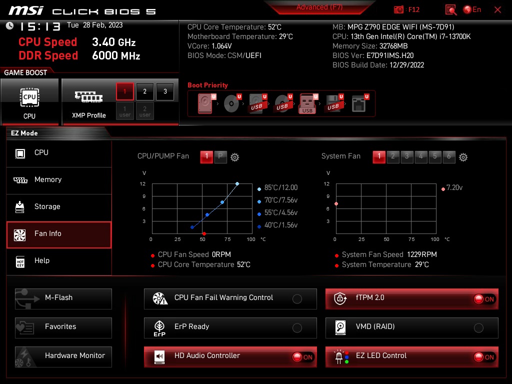Select XMP user profile 1
The height and width of the screenshot is (384, 512).
(124, 111)
